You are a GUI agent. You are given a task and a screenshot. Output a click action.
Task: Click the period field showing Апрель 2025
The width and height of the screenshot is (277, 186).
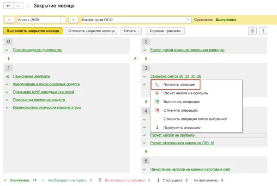tap(38, 20)
